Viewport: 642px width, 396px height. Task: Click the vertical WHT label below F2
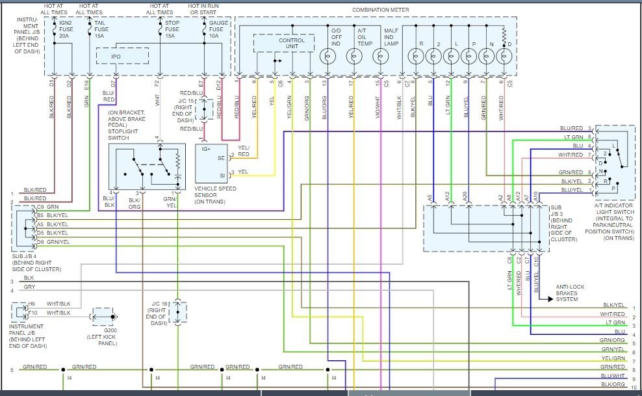(157, 100)
